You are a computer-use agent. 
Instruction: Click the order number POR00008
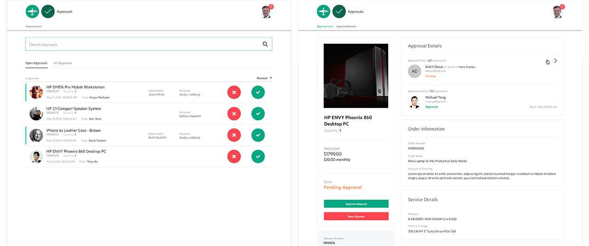(416, 148)
